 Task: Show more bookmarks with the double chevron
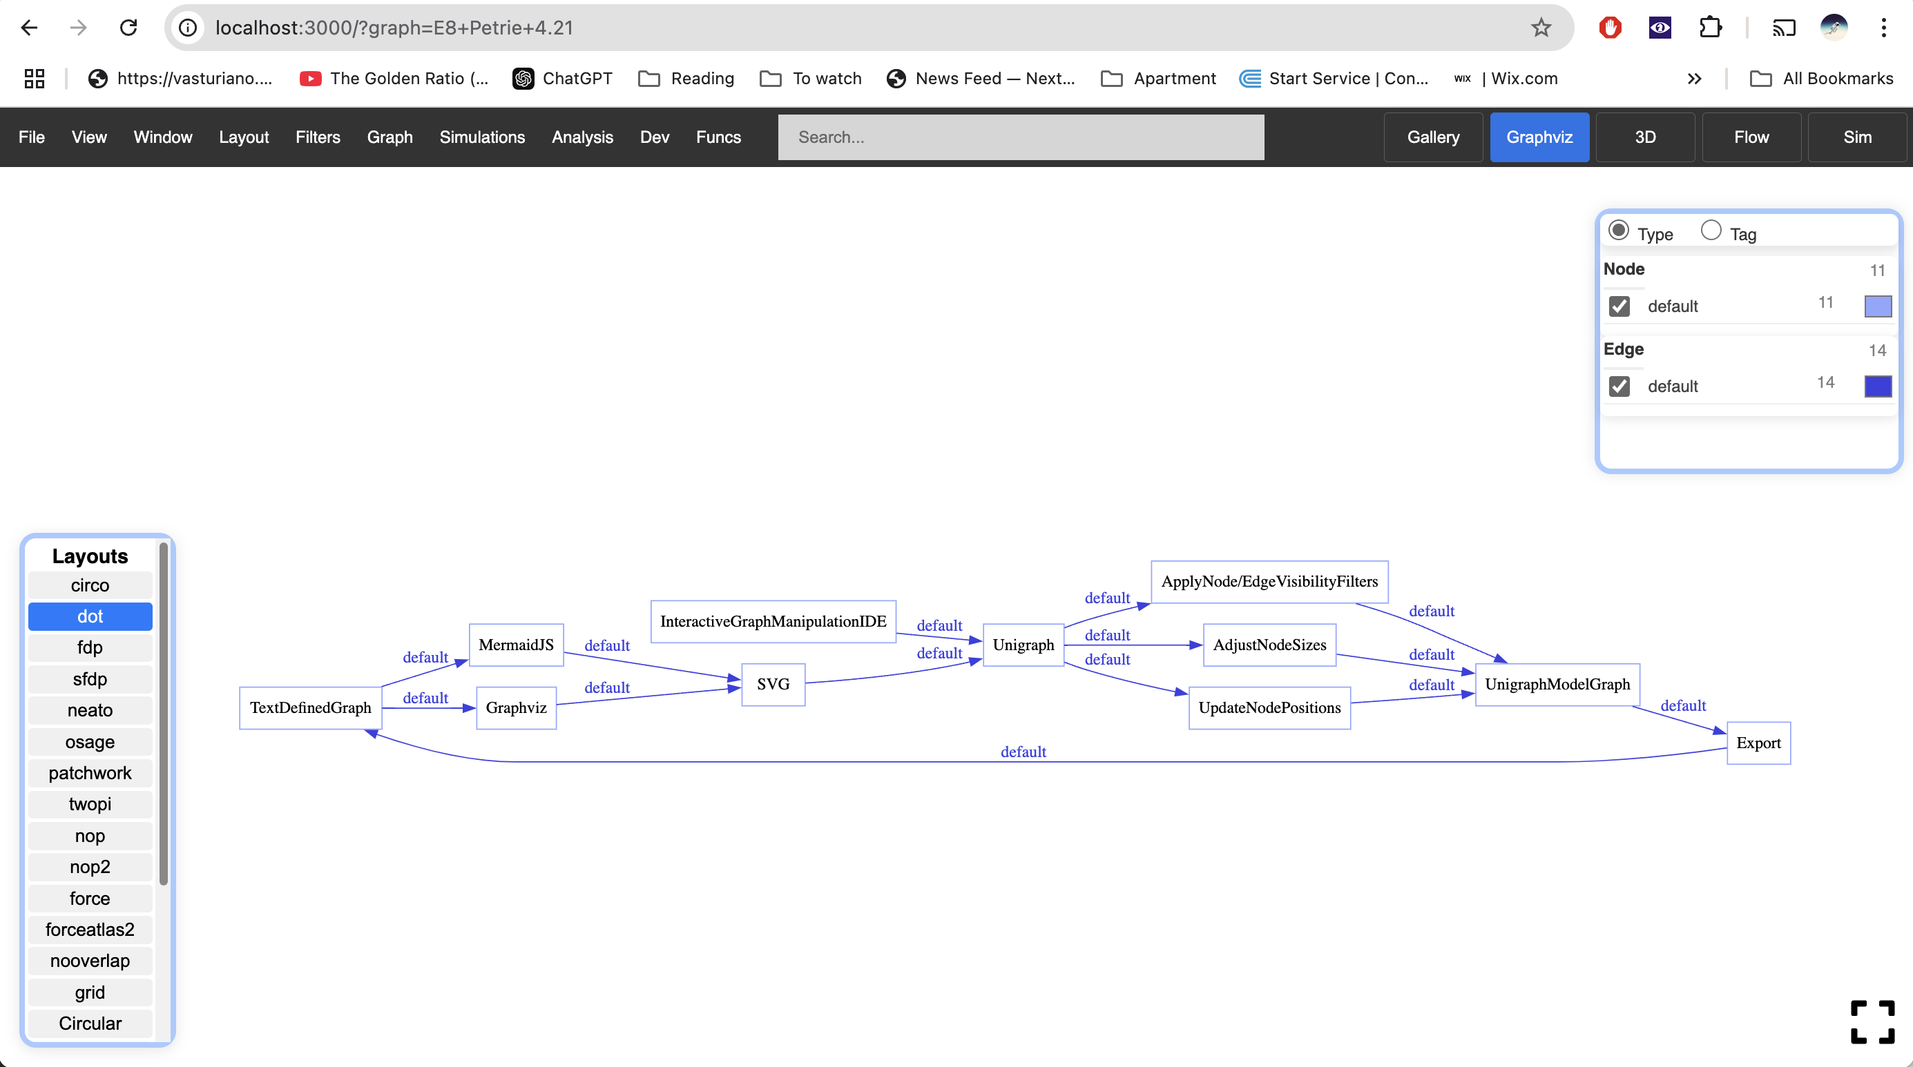[x=1694, y=79]
